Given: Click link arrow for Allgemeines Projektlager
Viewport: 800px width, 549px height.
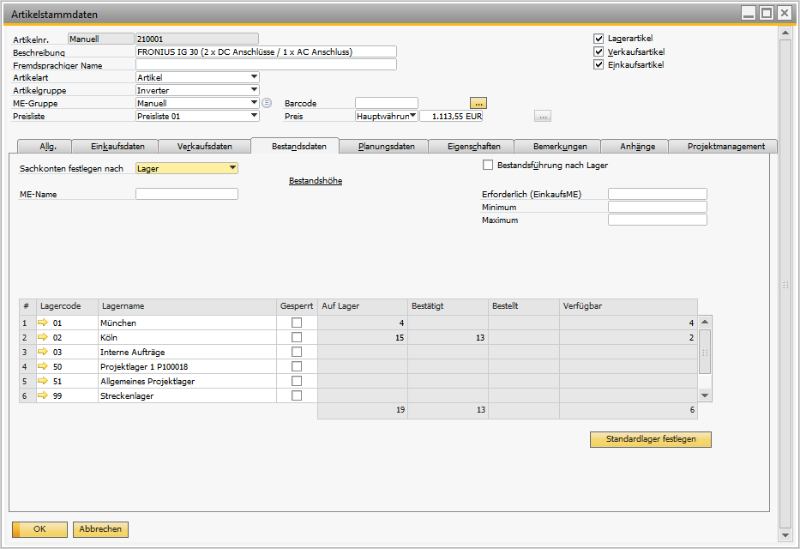Looking at the screenshot, I should pos(44,382).
